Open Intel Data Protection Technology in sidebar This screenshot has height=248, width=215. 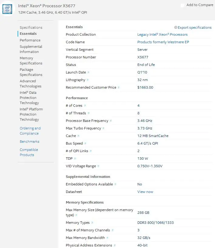coord(29,98)
